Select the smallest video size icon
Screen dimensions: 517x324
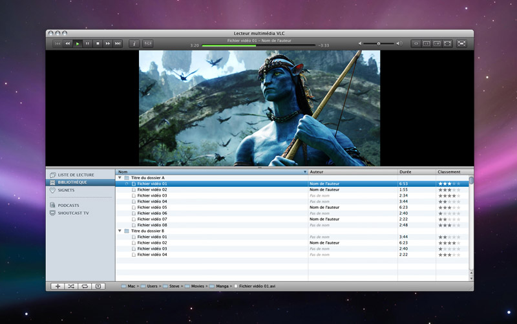click(x=416, y=43)
